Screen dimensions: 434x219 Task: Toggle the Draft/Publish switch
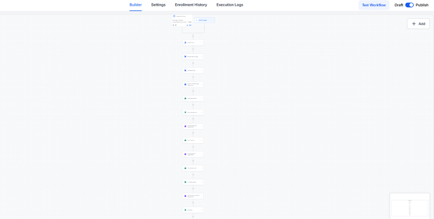(409, 5)
